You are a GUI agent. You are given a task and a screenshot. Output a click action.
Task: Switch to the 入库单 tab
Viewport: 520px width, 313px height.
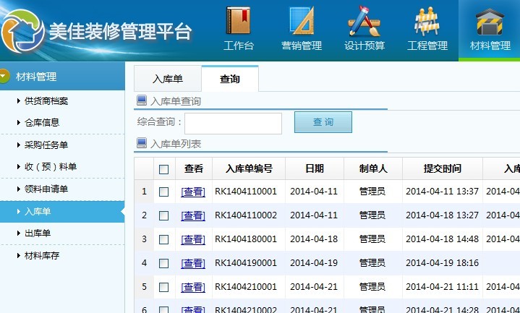[167, 79]
